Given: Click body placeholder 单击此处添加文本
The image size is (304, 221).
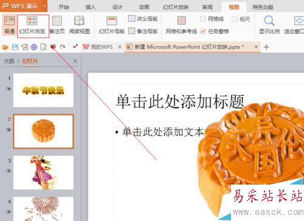Looking at the screenshot, I should (163, 132).
